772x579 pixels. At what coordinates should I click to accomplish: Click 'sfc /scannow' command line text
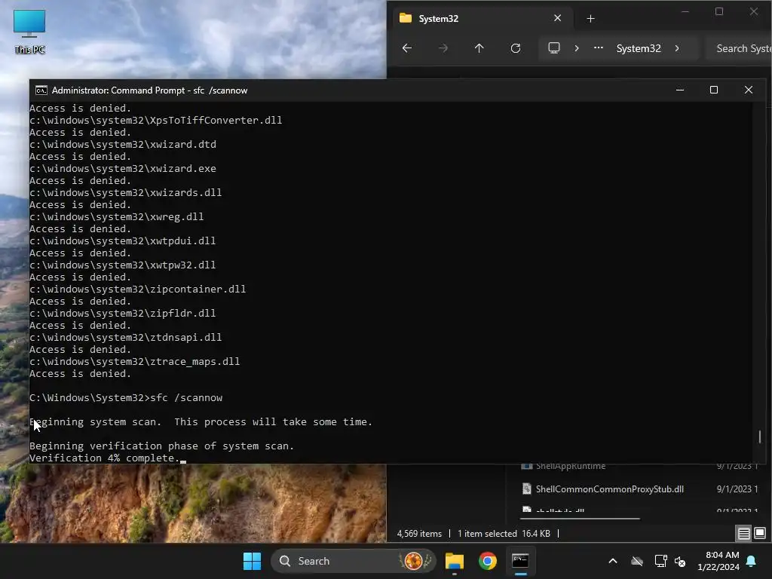[x=186, y=398]
